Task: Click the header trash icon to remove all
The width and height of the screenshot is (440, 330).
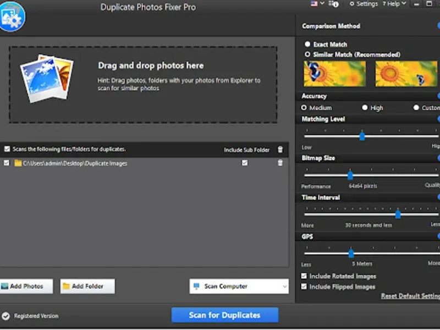Action: pos(280,150)
